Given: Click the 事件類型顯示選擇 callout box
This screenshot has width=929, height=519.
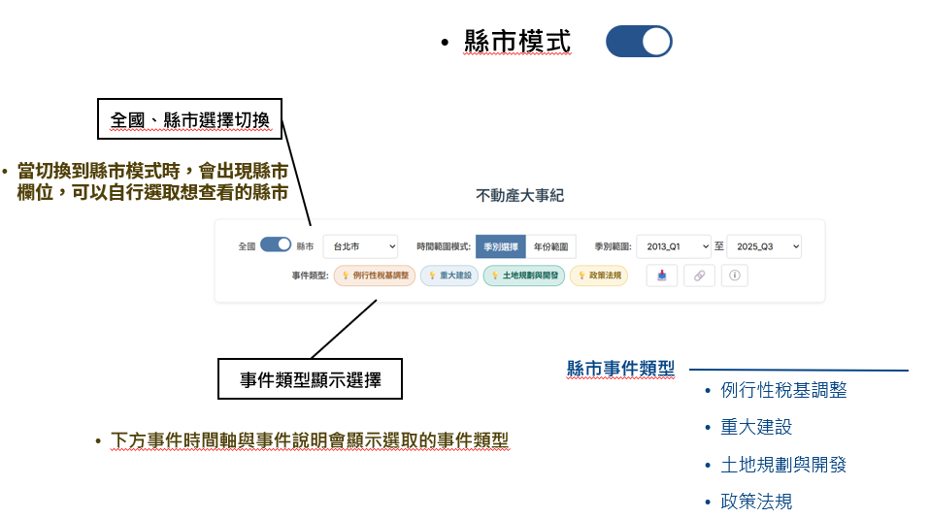Looking at the screenshot, I should [x=310, y=380].
